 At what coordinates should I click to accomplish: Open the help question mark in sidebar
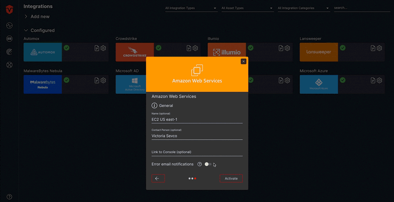(9, 197)
